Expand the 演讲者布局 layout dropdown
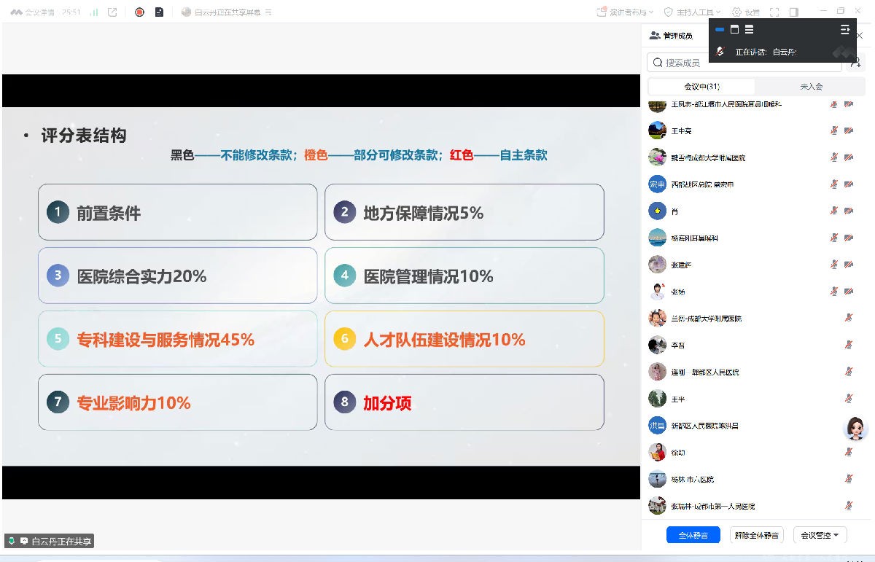Viewport: 875px width, 562px height. [627, 12]
